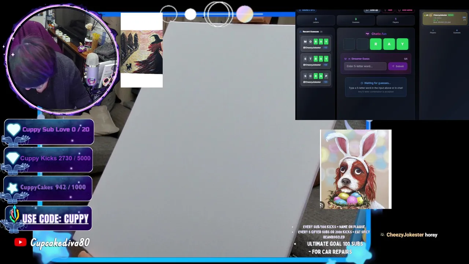Click the End Game button
This screenshot has width=469, height=264.
click(x=405, y=10)
